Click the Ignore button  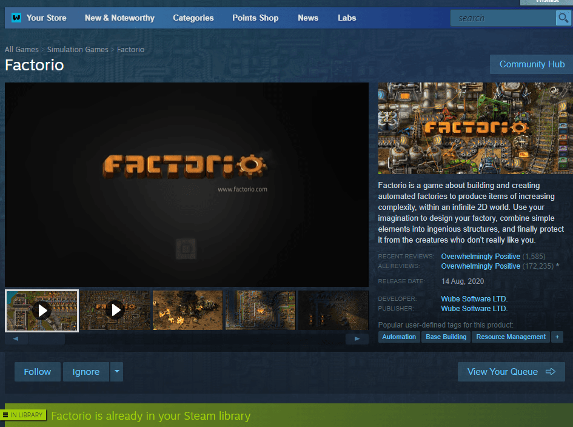pos(86,372)
